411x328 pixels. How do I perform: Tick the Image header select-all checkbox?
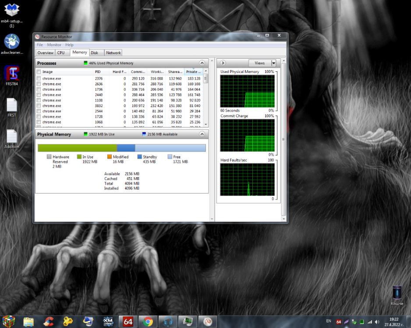point(39,72)
